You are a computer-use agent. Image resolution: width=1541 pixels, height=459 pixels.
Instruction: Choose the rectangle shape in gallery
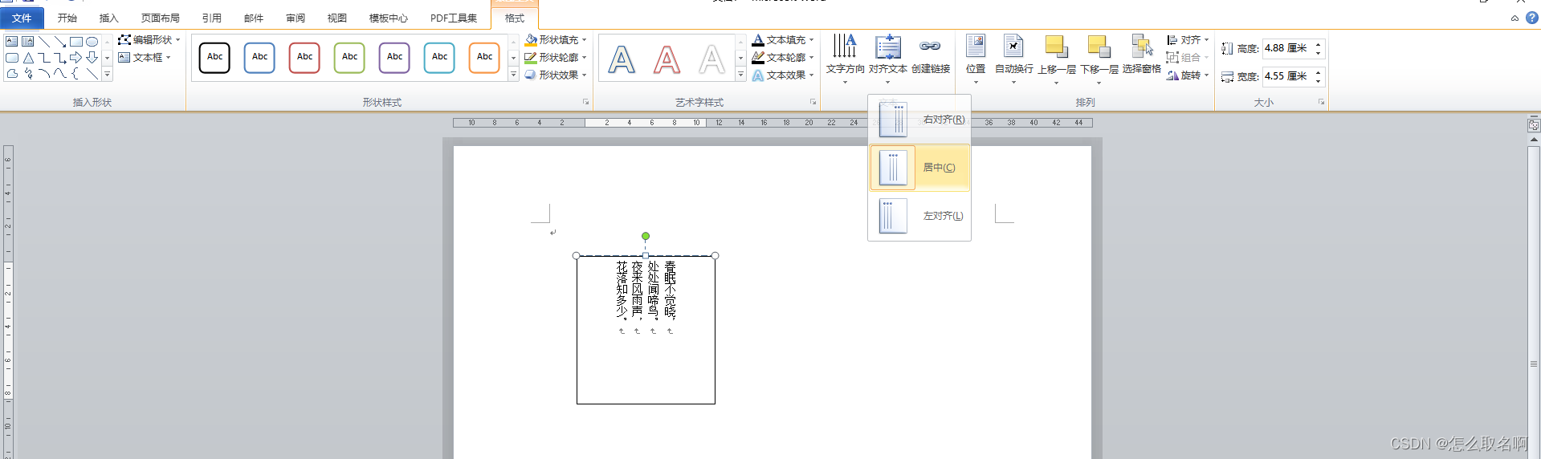pos(76,41)
